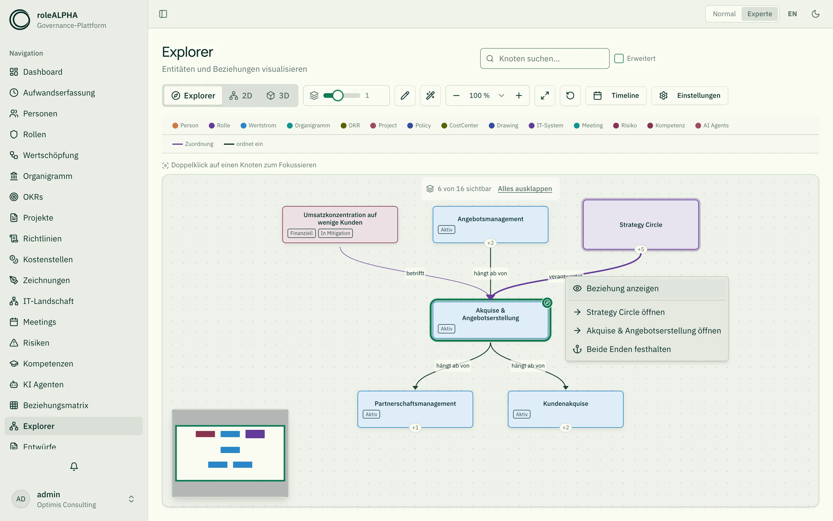Toggle Person legend filter
The height and width of the screenshot is (521, 833).
click(x=185, y=125)
